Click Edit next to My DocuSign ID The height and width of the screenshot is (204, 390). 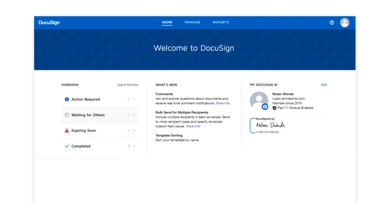[324, 84]
